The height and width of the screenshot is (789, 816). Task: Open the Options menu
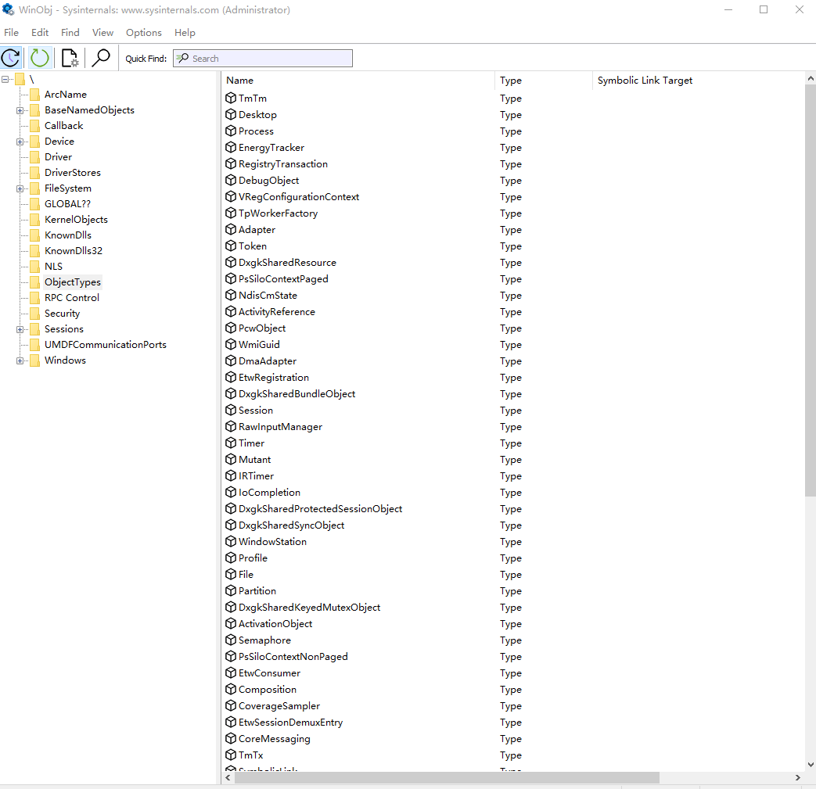tap(144, 32)
